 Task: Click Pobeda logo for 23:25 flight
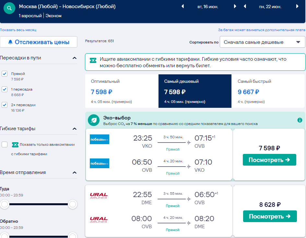[99, 139]
